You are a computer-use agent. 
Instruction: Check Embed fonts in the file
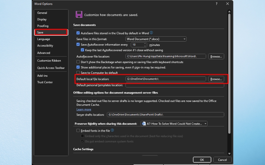pos(78,131)
